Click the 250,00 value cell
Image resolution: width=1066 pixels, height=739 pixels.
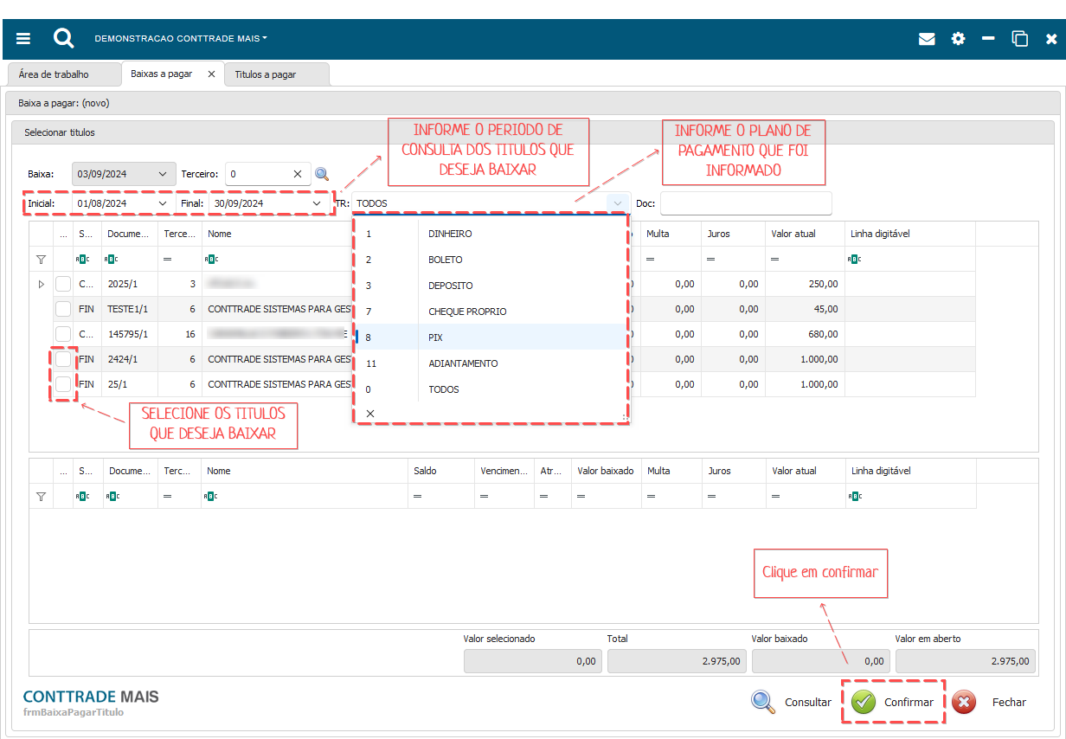(x=805, y=284)
